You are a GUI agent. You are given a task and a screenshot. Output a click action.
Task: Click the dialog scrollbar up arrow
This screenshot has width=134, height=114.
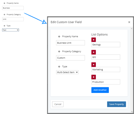tap(132, 29)
